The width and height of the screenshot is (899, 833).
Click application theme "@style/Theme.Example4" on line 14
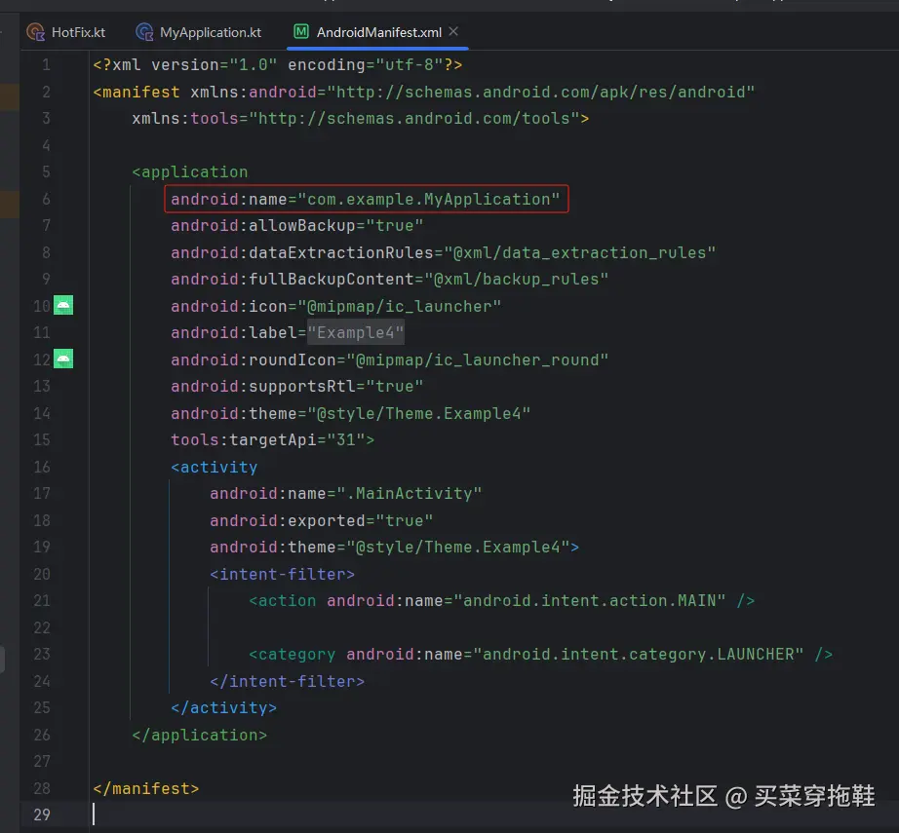point(419,413)
